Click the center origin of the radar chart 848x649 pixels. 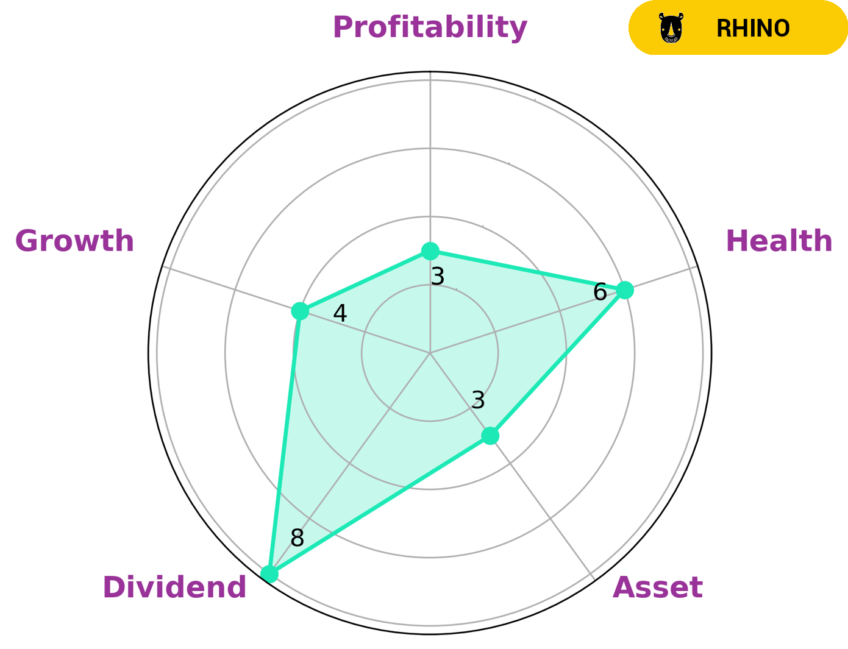[x=430, y=353]
